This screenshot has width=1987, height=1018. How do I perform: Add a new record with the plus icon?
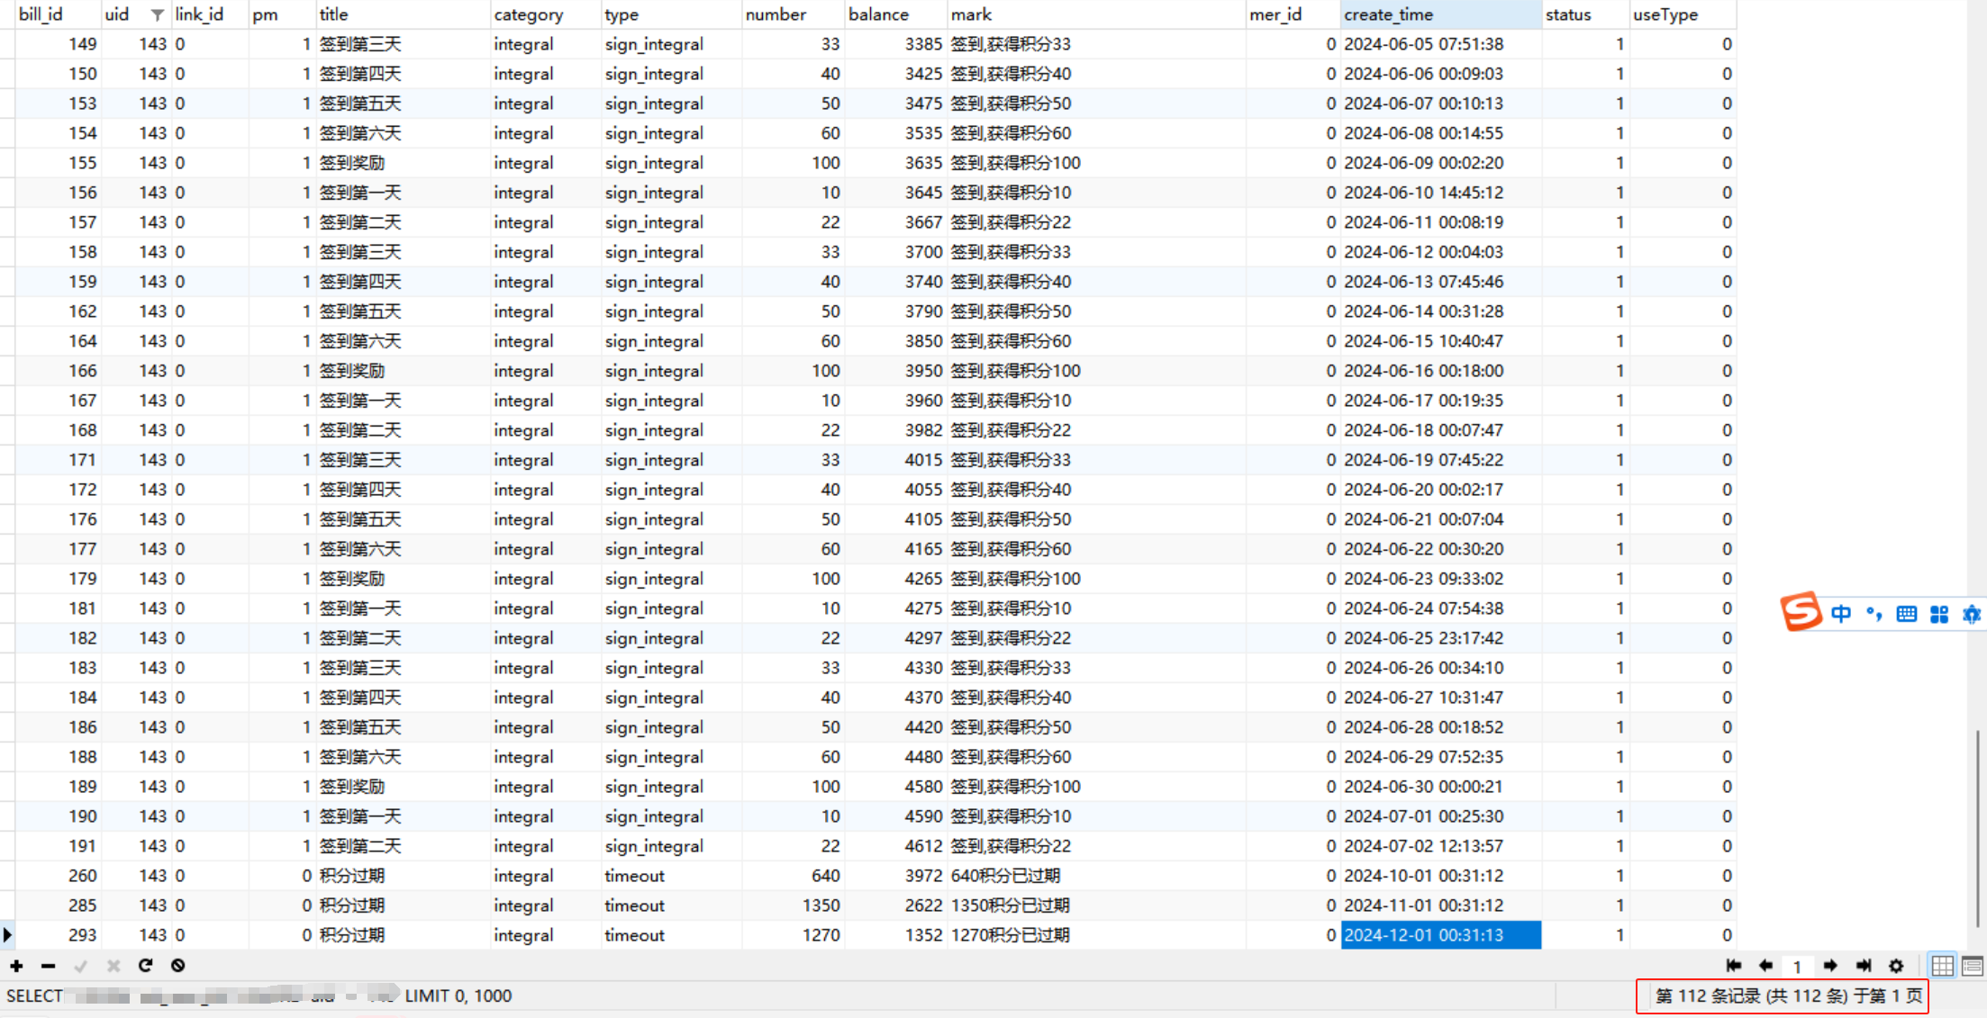16,966
